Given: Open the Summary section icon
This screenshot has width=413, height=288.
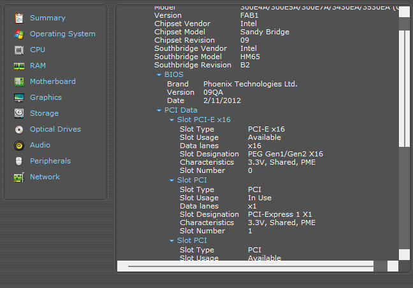Looking at the screenshot, I should (x=19, y=18).
